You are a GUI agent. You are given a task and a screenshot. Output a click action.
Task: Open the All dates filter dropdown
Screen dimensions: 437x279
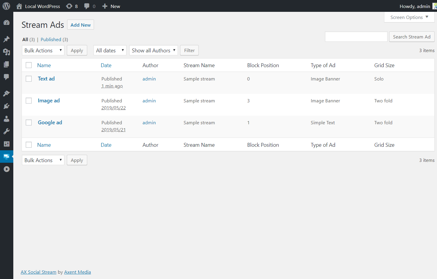click(x=110, y=50)
